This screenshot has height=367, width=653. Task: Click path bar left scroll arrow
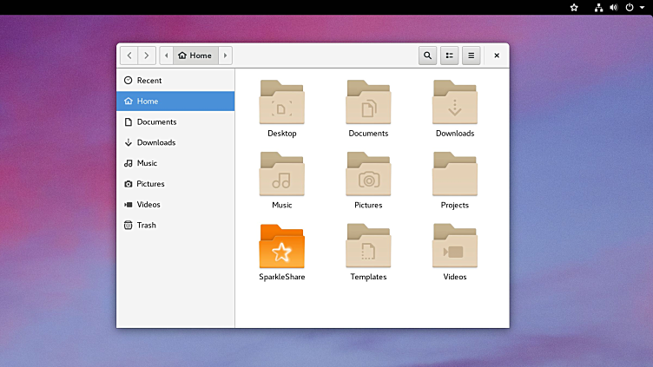[166, 56]
